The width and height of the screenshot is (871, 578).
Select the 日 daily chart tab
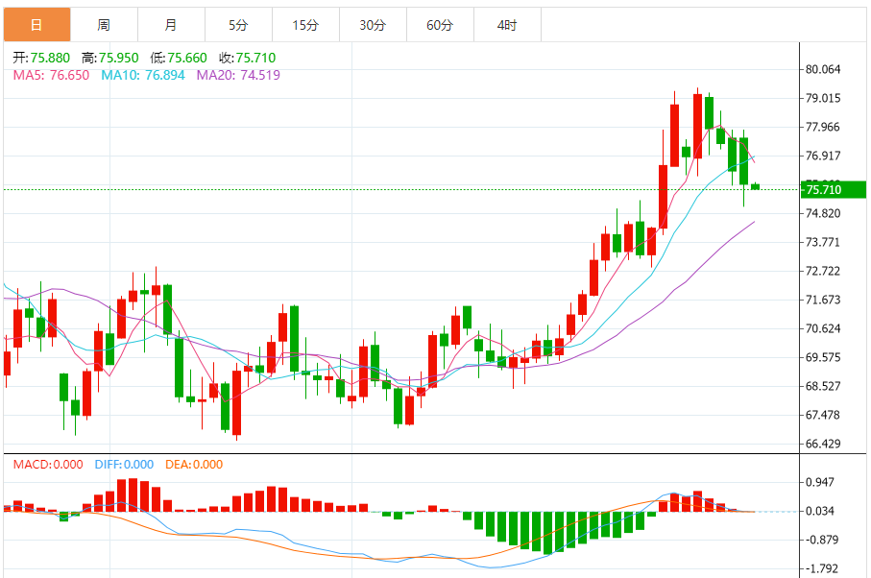(x=36, y=25)
